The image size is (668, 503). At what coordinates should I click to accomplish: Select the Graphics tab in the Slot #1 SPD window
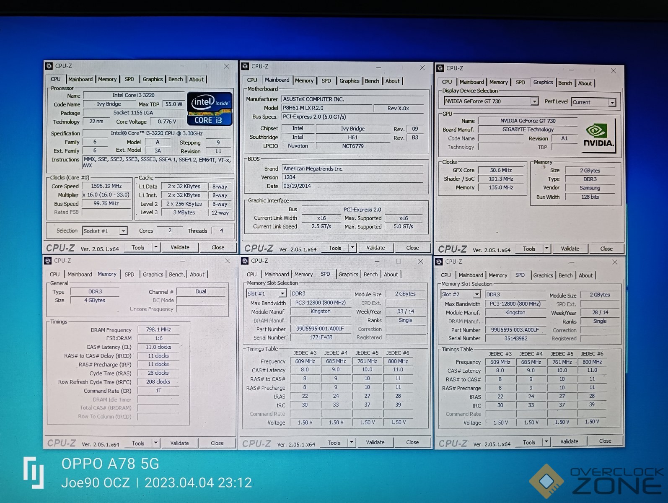348,274
